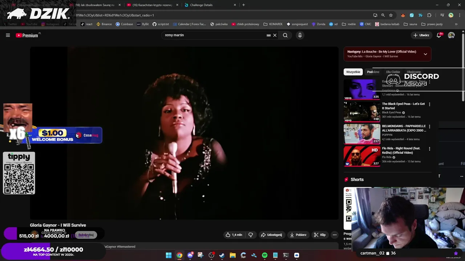The height and width of the screenshot is (261, 465).
Task: Open options for Flo Rida Right Round video
Action: [x=429, y=149]
